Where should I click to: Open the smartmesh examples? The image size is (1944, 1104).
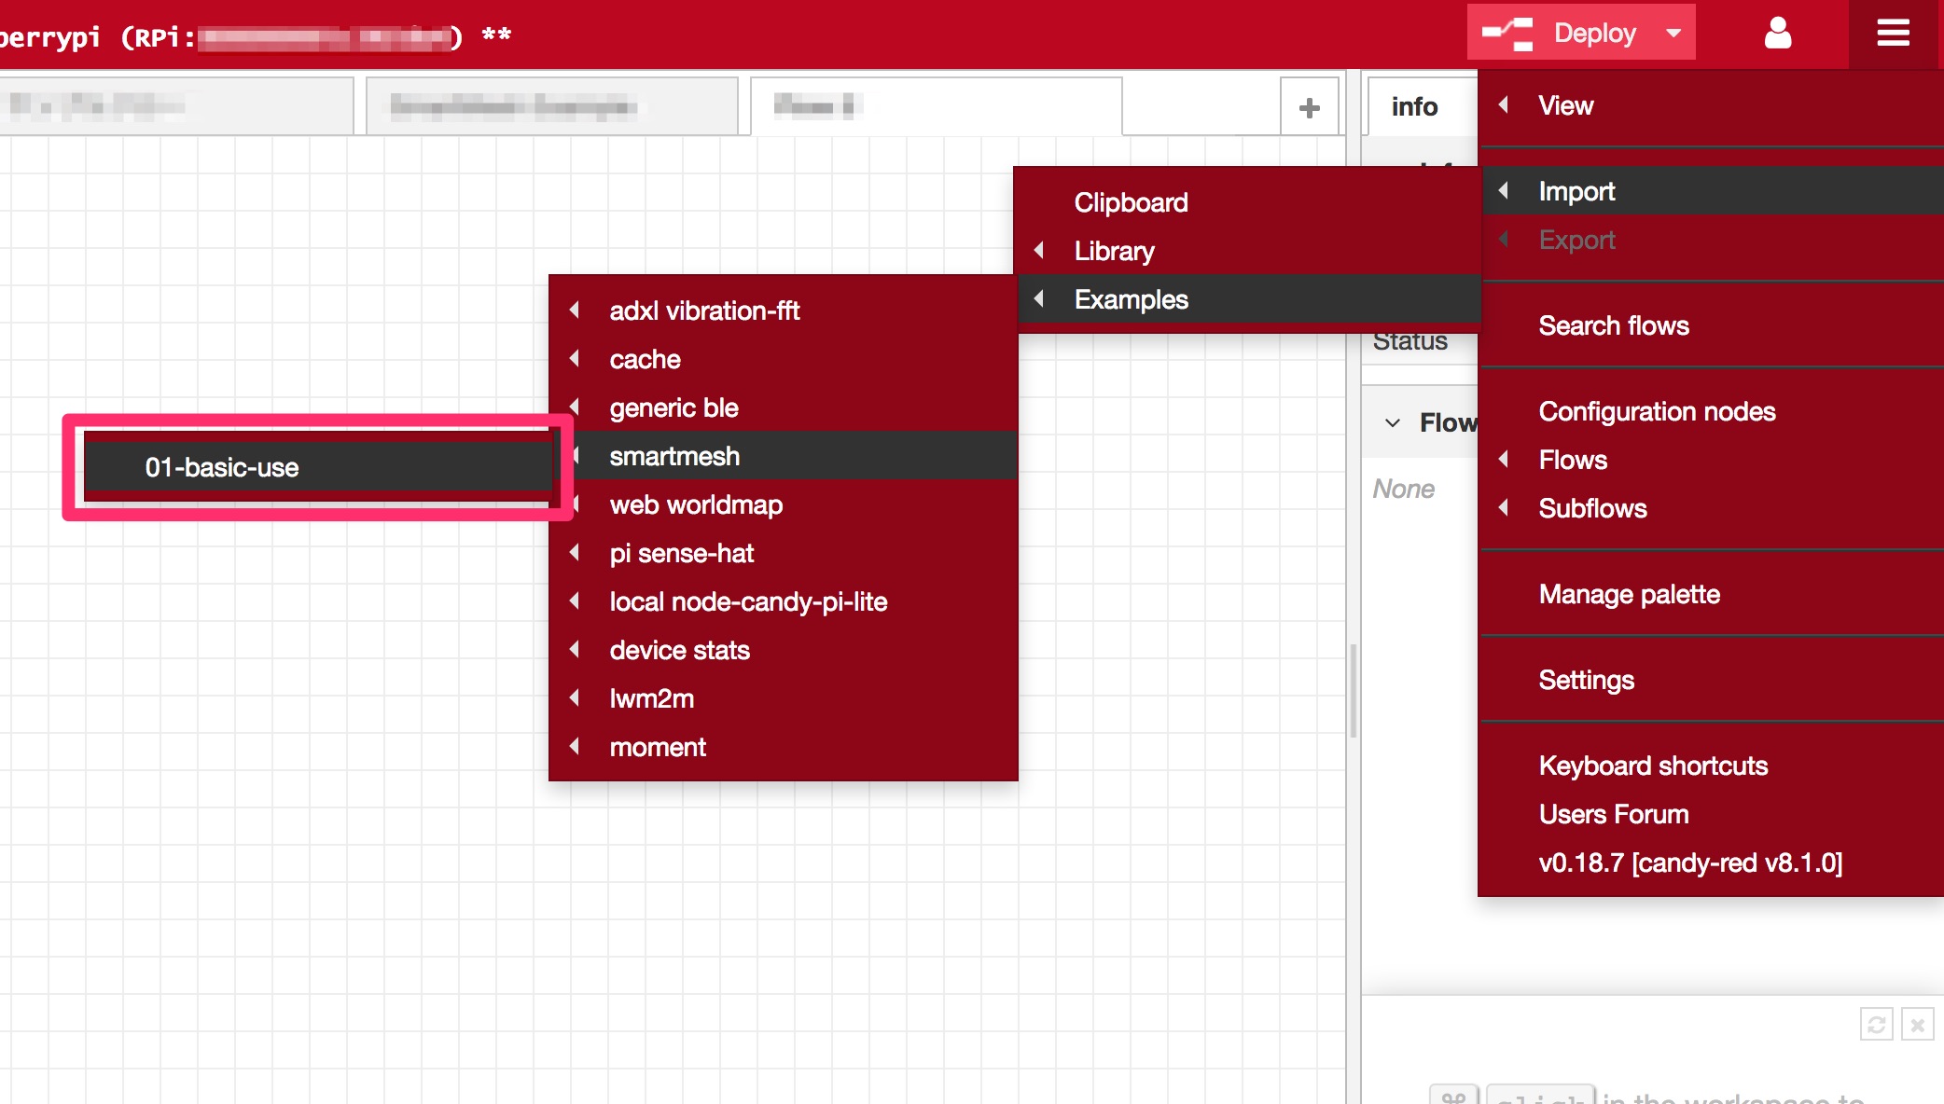pos(784,456)
